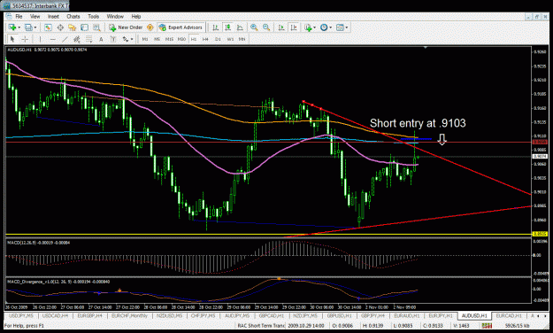The width and height of the screenshot is (553, 333).
Task: Open the File menu
Action: [x=19, y=16]
